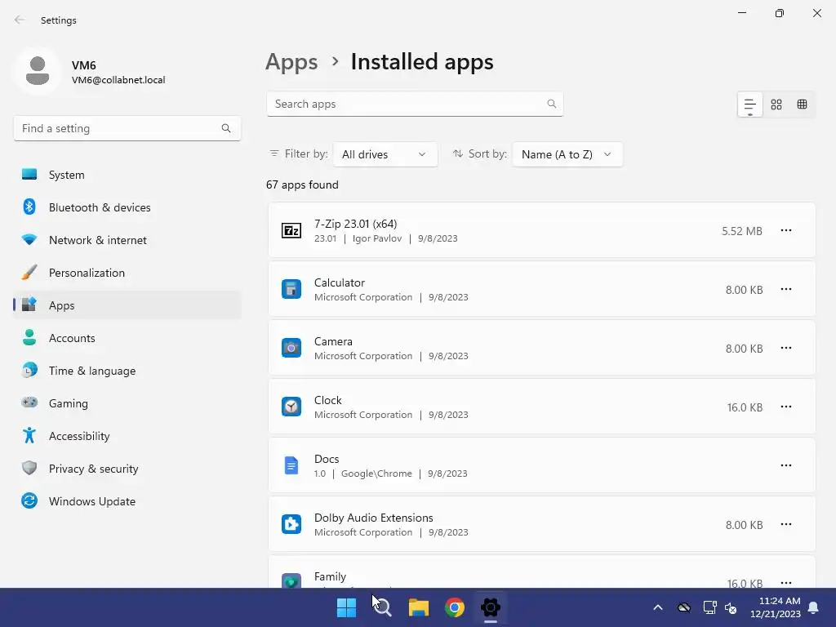836x627 pixels.
Task: Click the muted volume tray icon
Action: 731,607
